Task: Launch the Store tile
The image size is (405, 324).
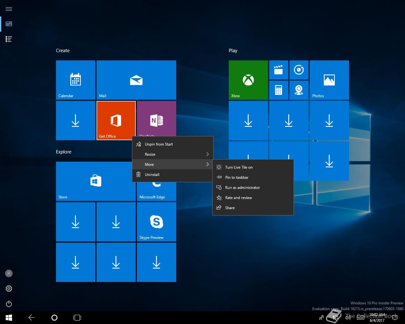Action: point(96,181)
